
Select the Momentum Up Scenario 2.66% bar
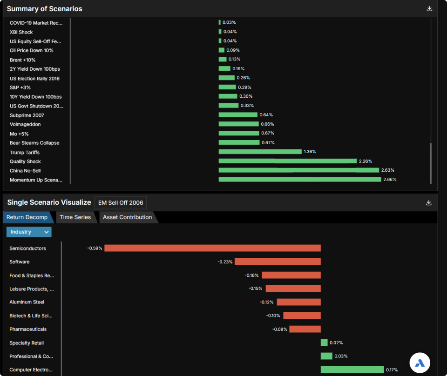click(x=300, y=180)
